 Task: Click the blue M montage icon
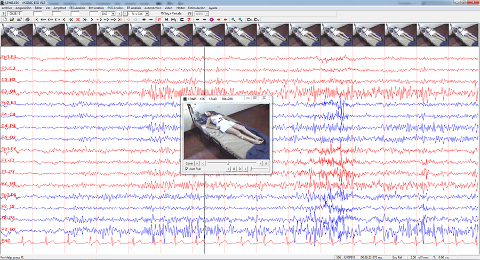click(166, 20)
